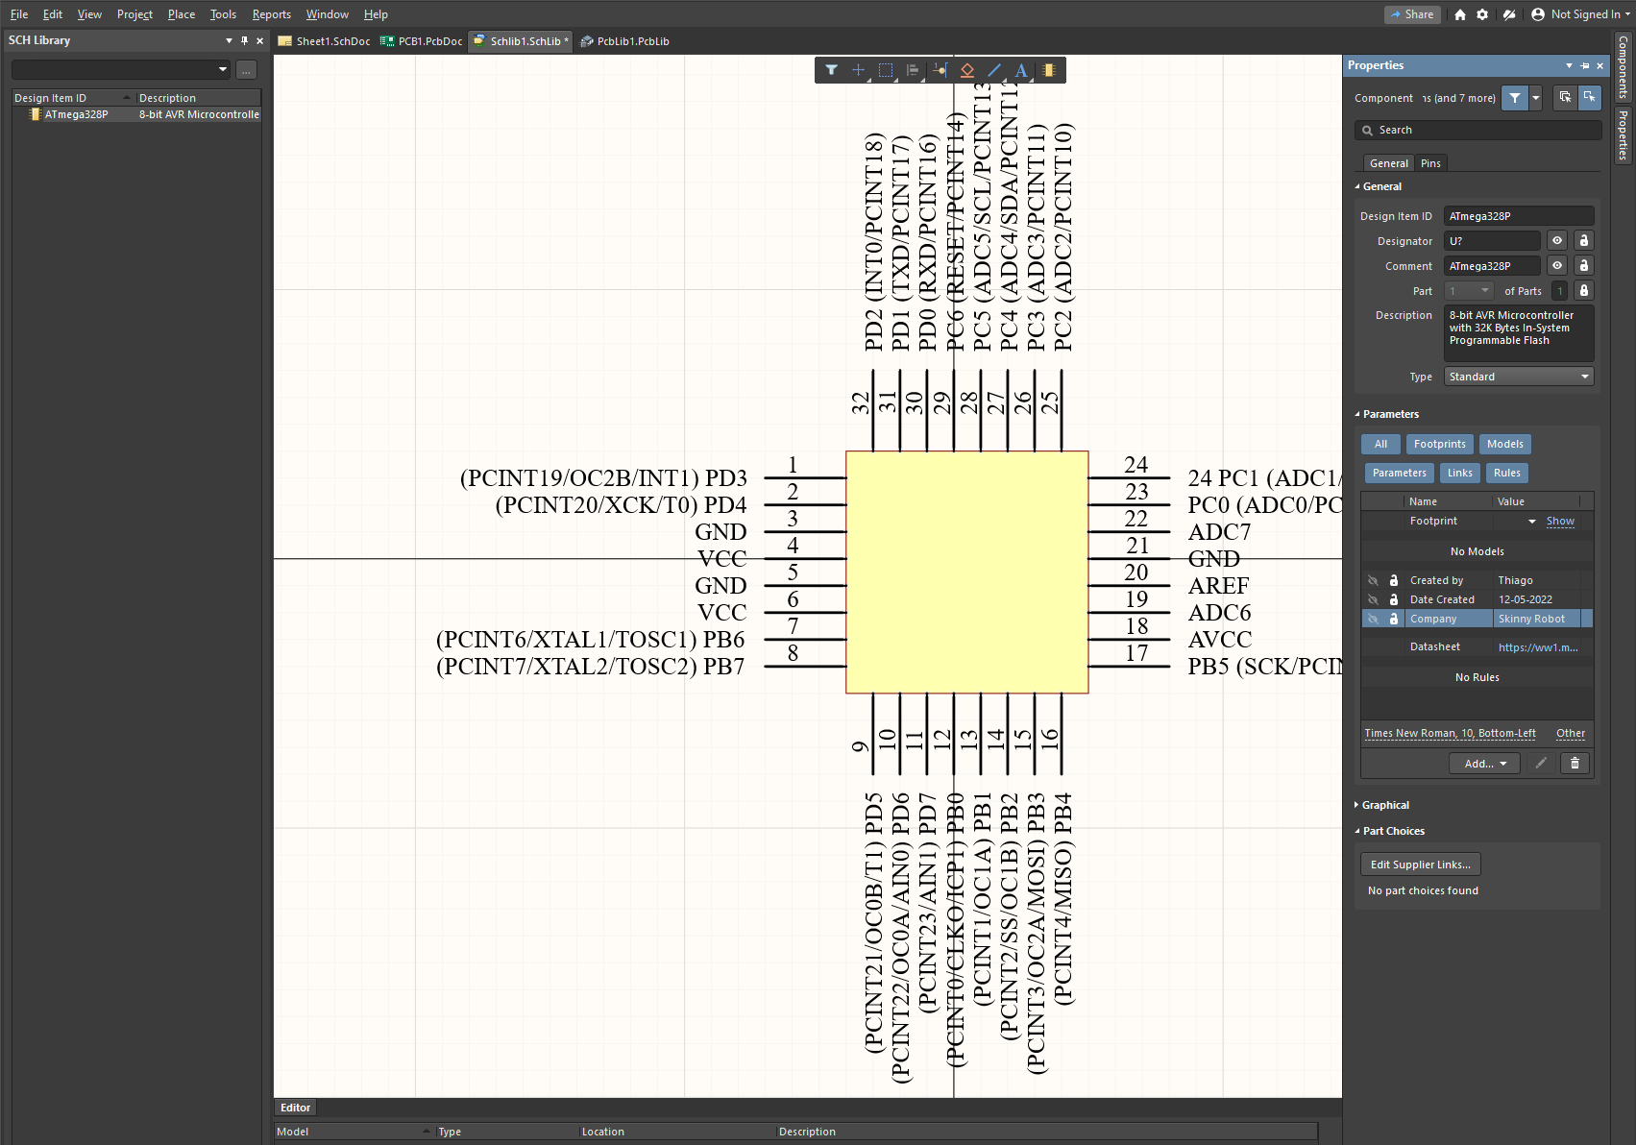Select the Place Text String tool
The width and height of the screenshot is (1636, 1145).
1021,70
